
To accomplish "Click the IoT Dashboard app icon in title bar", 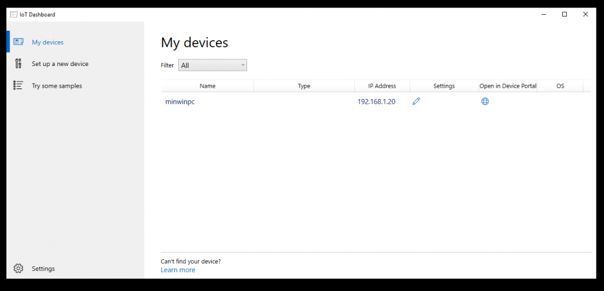I will (14, 15).
